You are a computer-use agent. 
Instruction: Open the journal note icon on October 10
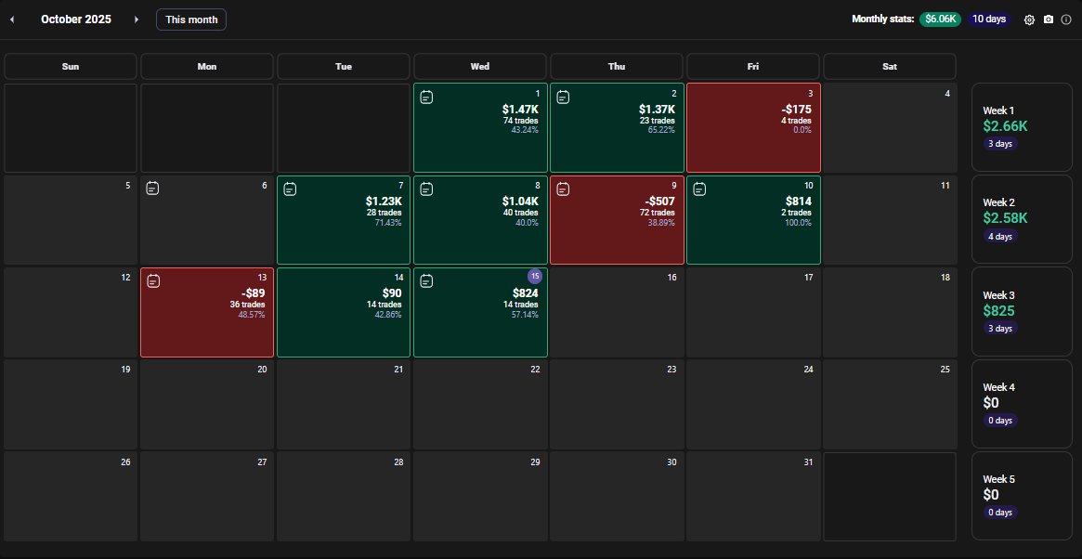[x=699, y=188]
